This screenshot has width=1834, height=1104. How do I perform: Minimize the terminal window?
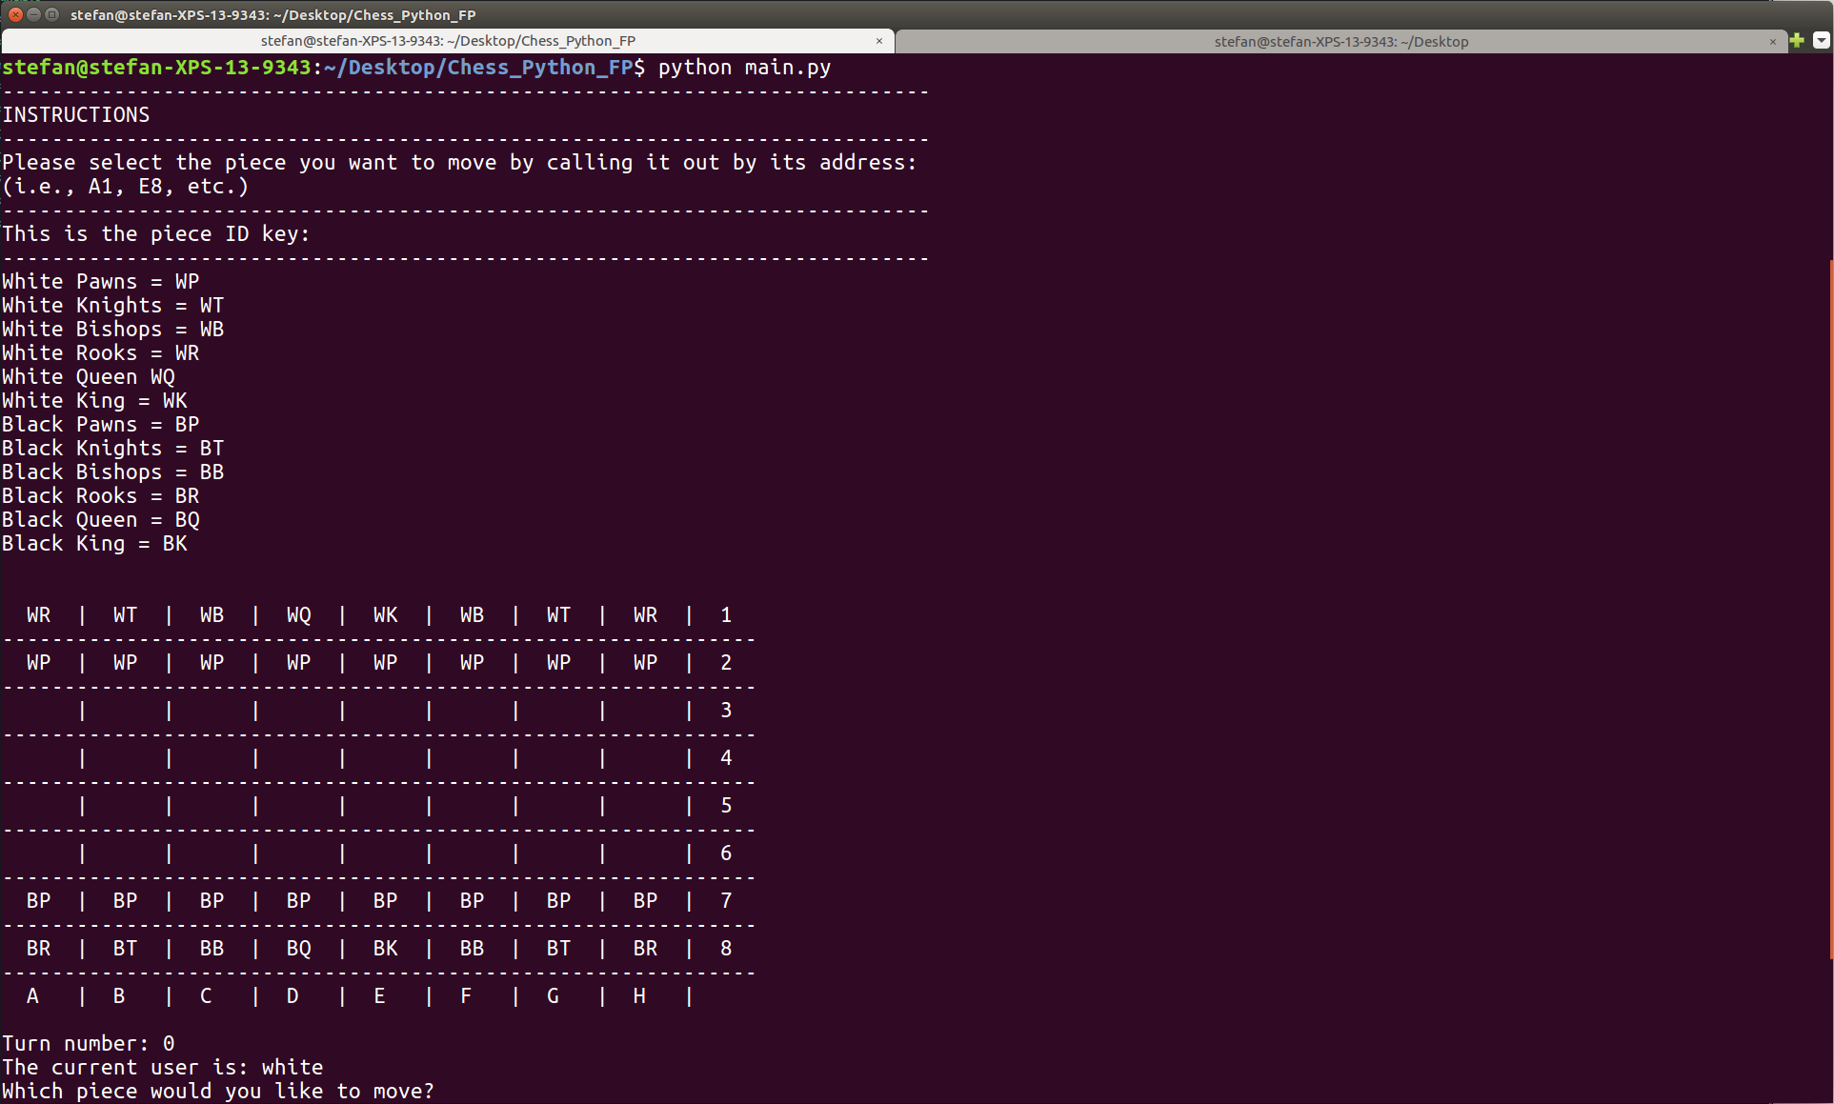33,14
